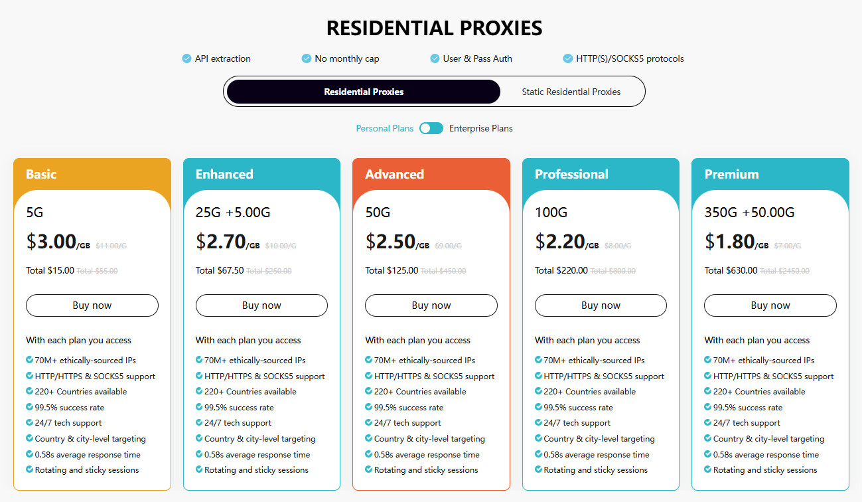Click the Personal Plans label
This screenshot has height=502, width=862.
tap(385, 127)
